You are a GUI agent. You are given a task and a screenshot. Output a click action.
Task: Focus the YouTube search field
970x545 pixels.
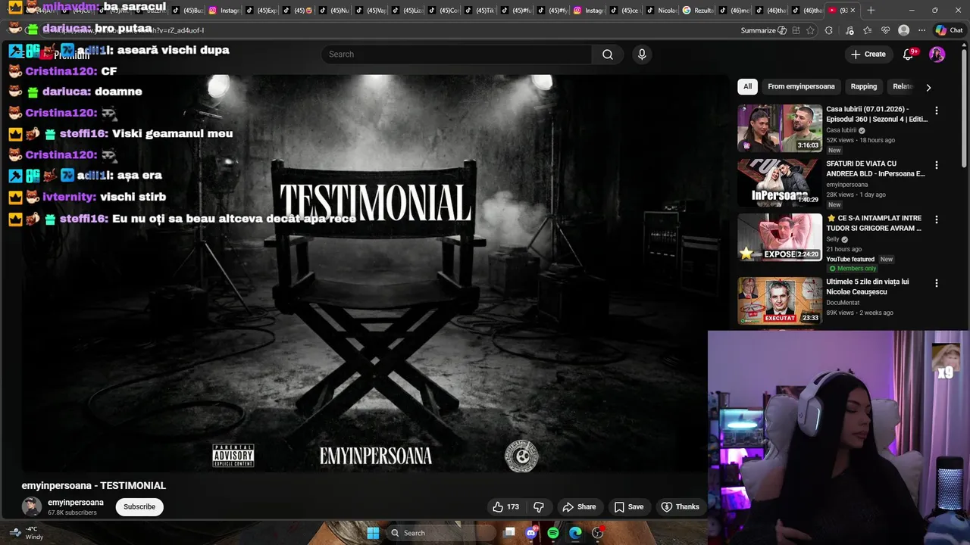point(457,54)
